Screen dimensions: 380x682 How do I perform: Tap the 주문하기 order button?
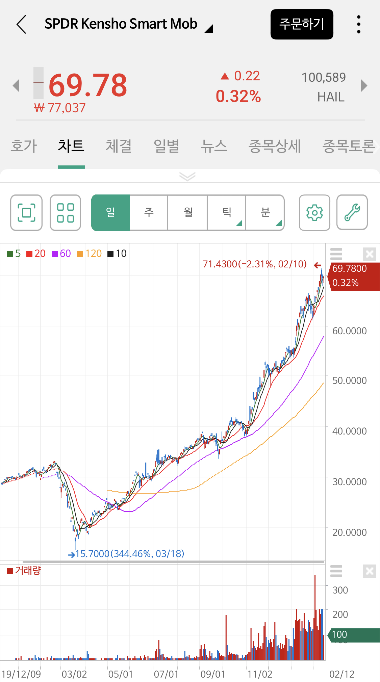pyautogui.click(x=302, y=24)
